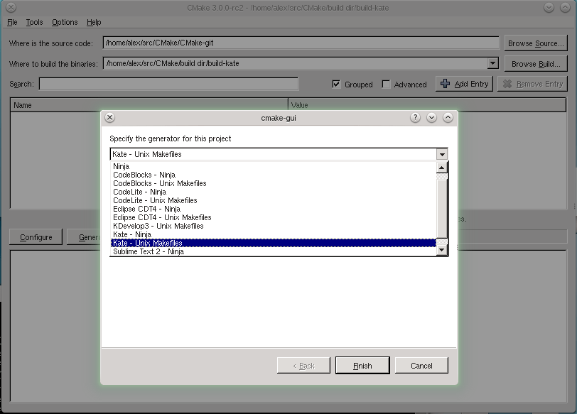This screenshot has width=577, height=414.
Task: Click Finish in cmake-gui dialog
Action: click(362, 366)
